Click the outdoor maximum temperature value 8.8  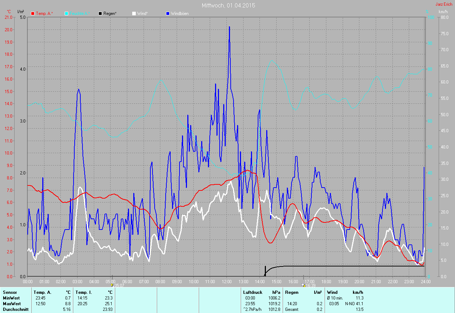68,304
